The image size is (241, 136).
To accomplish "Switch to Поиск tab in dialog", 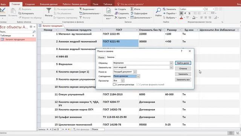I will pyautogui.click(x=101, y=57).
